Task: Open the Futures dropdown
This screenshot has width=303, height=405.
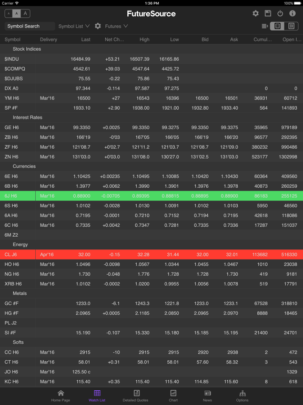Action: coord(116,26)
